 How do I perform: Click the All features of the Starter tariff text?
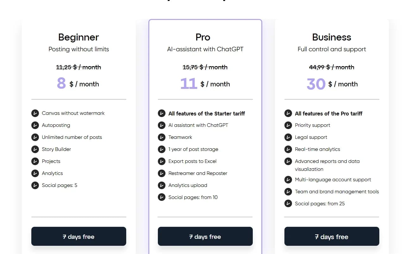pyautogui.click(x=207, y=114)
